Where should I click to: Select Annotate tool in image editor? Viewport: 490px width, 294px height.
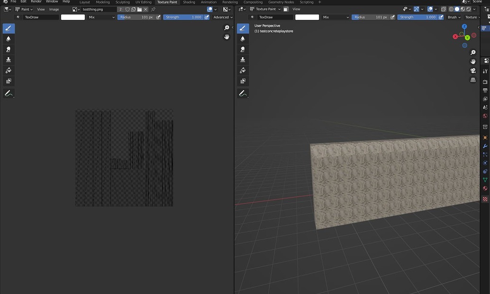coord(9,93)
